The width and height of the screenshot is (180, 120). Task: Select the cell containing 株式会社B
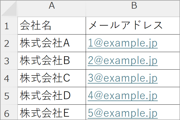click(52, 61)
